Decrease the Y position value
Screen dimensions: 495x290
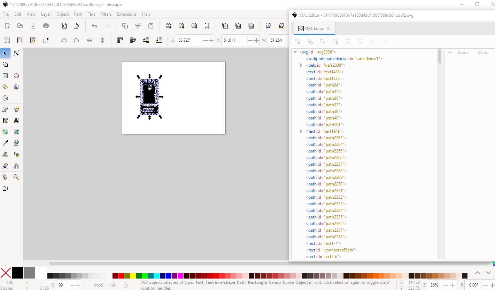tap(250, 40)
